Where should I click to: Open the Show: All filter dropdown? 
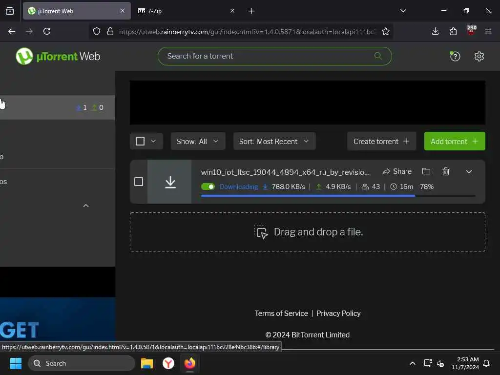tap(198, 141)
